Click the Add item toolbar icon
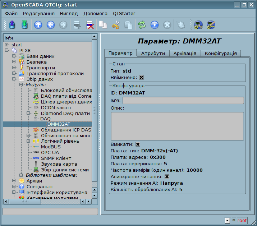This screenshot has width=257, height=226. pyautogui.click(x=77, y=25)
